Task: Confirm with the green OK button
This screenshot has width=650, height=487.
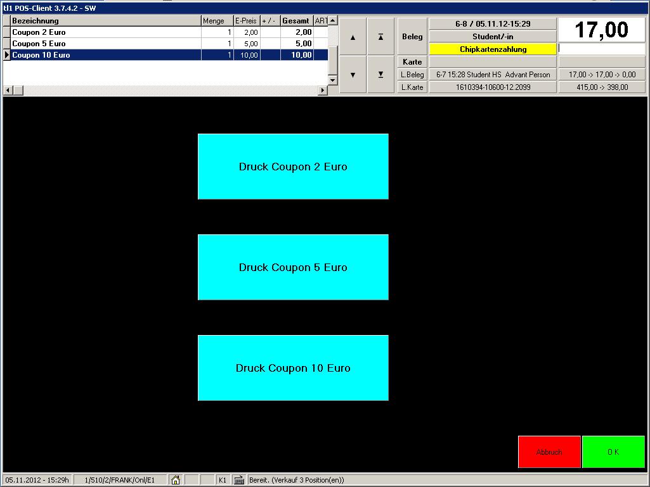Action: pos(613,452)
